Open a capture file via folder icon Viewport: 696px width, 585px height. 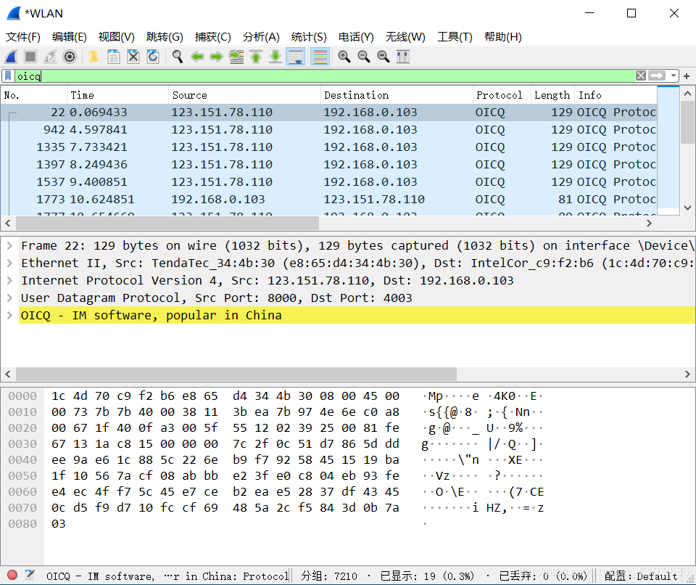click(x=94, y=57)
